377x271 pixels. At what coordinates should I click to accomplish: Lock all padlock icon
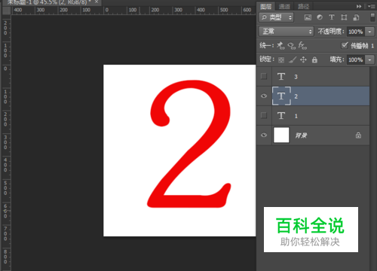pyautogui.click(x=314, y=59)
